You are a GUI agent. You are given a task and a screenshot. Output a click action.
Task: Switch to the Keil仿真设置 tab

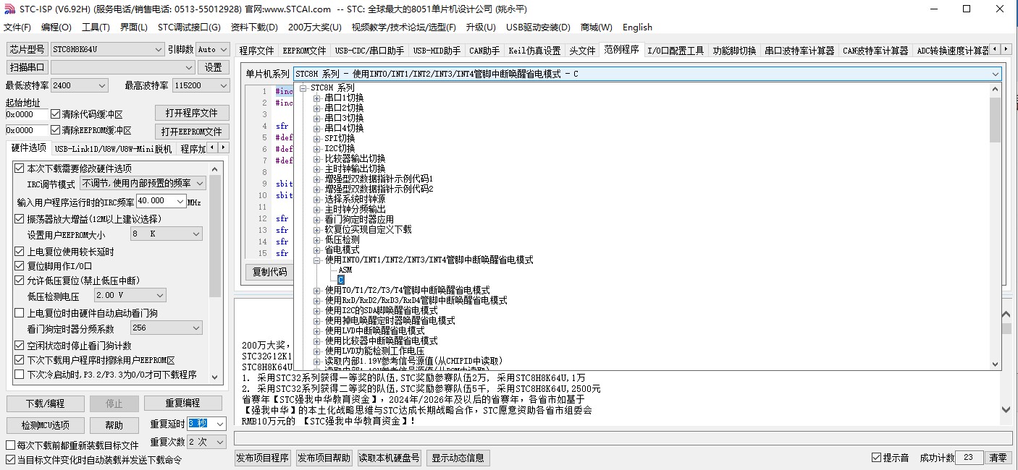[x=534, y=51]
